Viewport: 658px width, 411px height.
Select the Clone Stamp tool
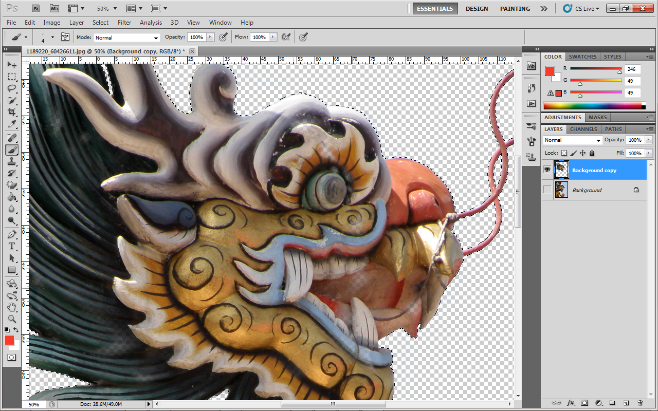click(x=12, y=161)
